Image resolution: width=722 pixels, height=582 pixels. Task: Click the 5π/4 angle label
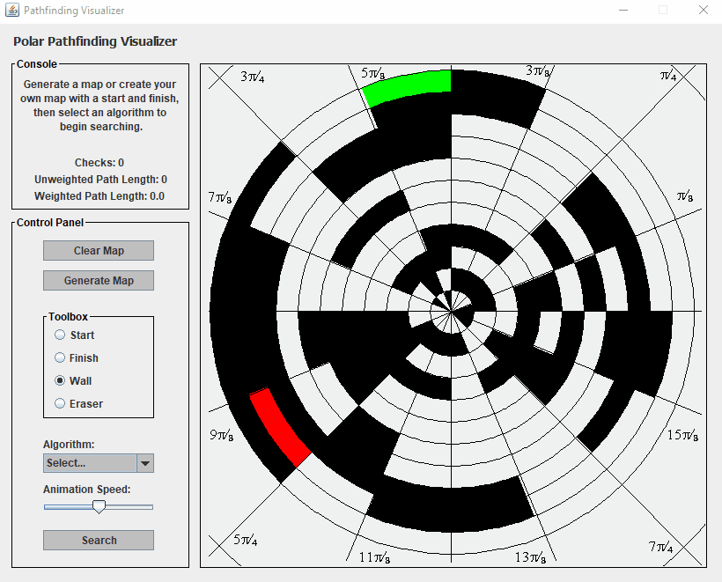[246, 540]
